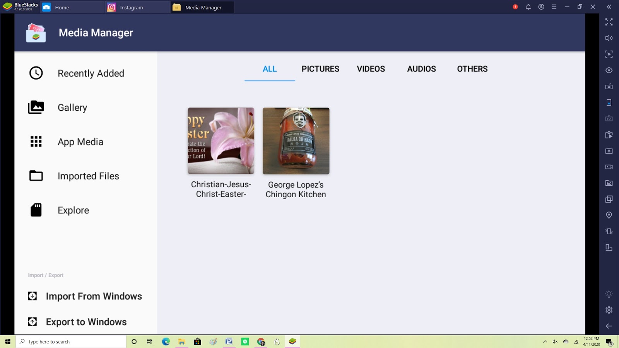The image size is (619, 348).
Task: Switch to the ALL tab
Action: [x=270, y=69]
